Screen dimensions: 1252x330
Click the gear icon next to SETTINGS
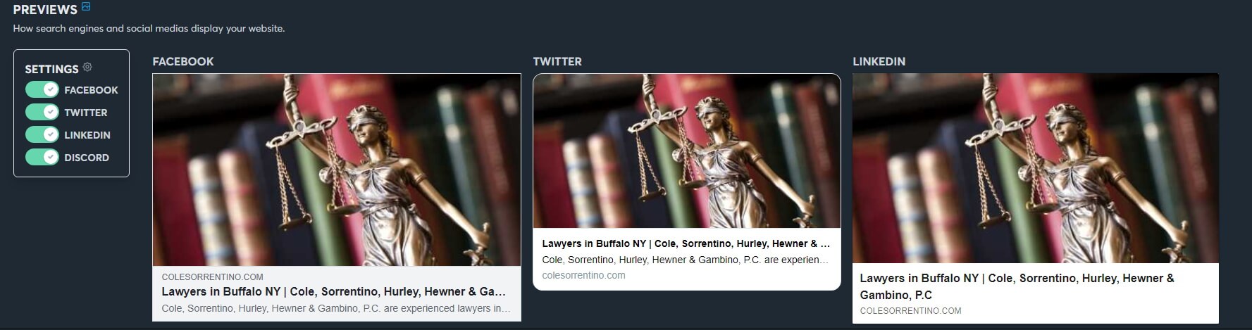point(87,68)
